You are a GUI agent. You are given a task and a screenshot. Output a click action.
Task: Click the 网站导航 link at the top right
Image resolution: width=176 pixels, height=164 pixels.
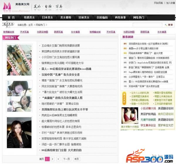[x=158, y=3]
